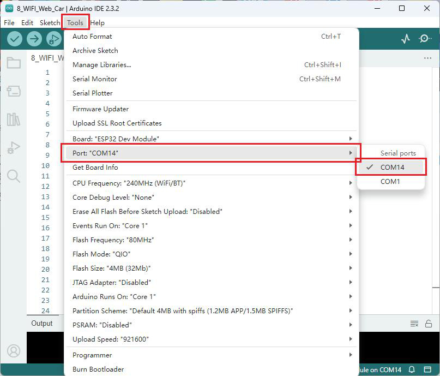The width and height of the screenshot is (440, 376).
Task: Expand the Core Debug Level "None" submenu
Action: [212, 197]
